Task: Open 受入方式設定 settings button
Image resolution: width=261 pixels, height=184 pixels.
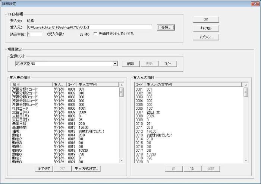Action: click(x=86, y=168)
